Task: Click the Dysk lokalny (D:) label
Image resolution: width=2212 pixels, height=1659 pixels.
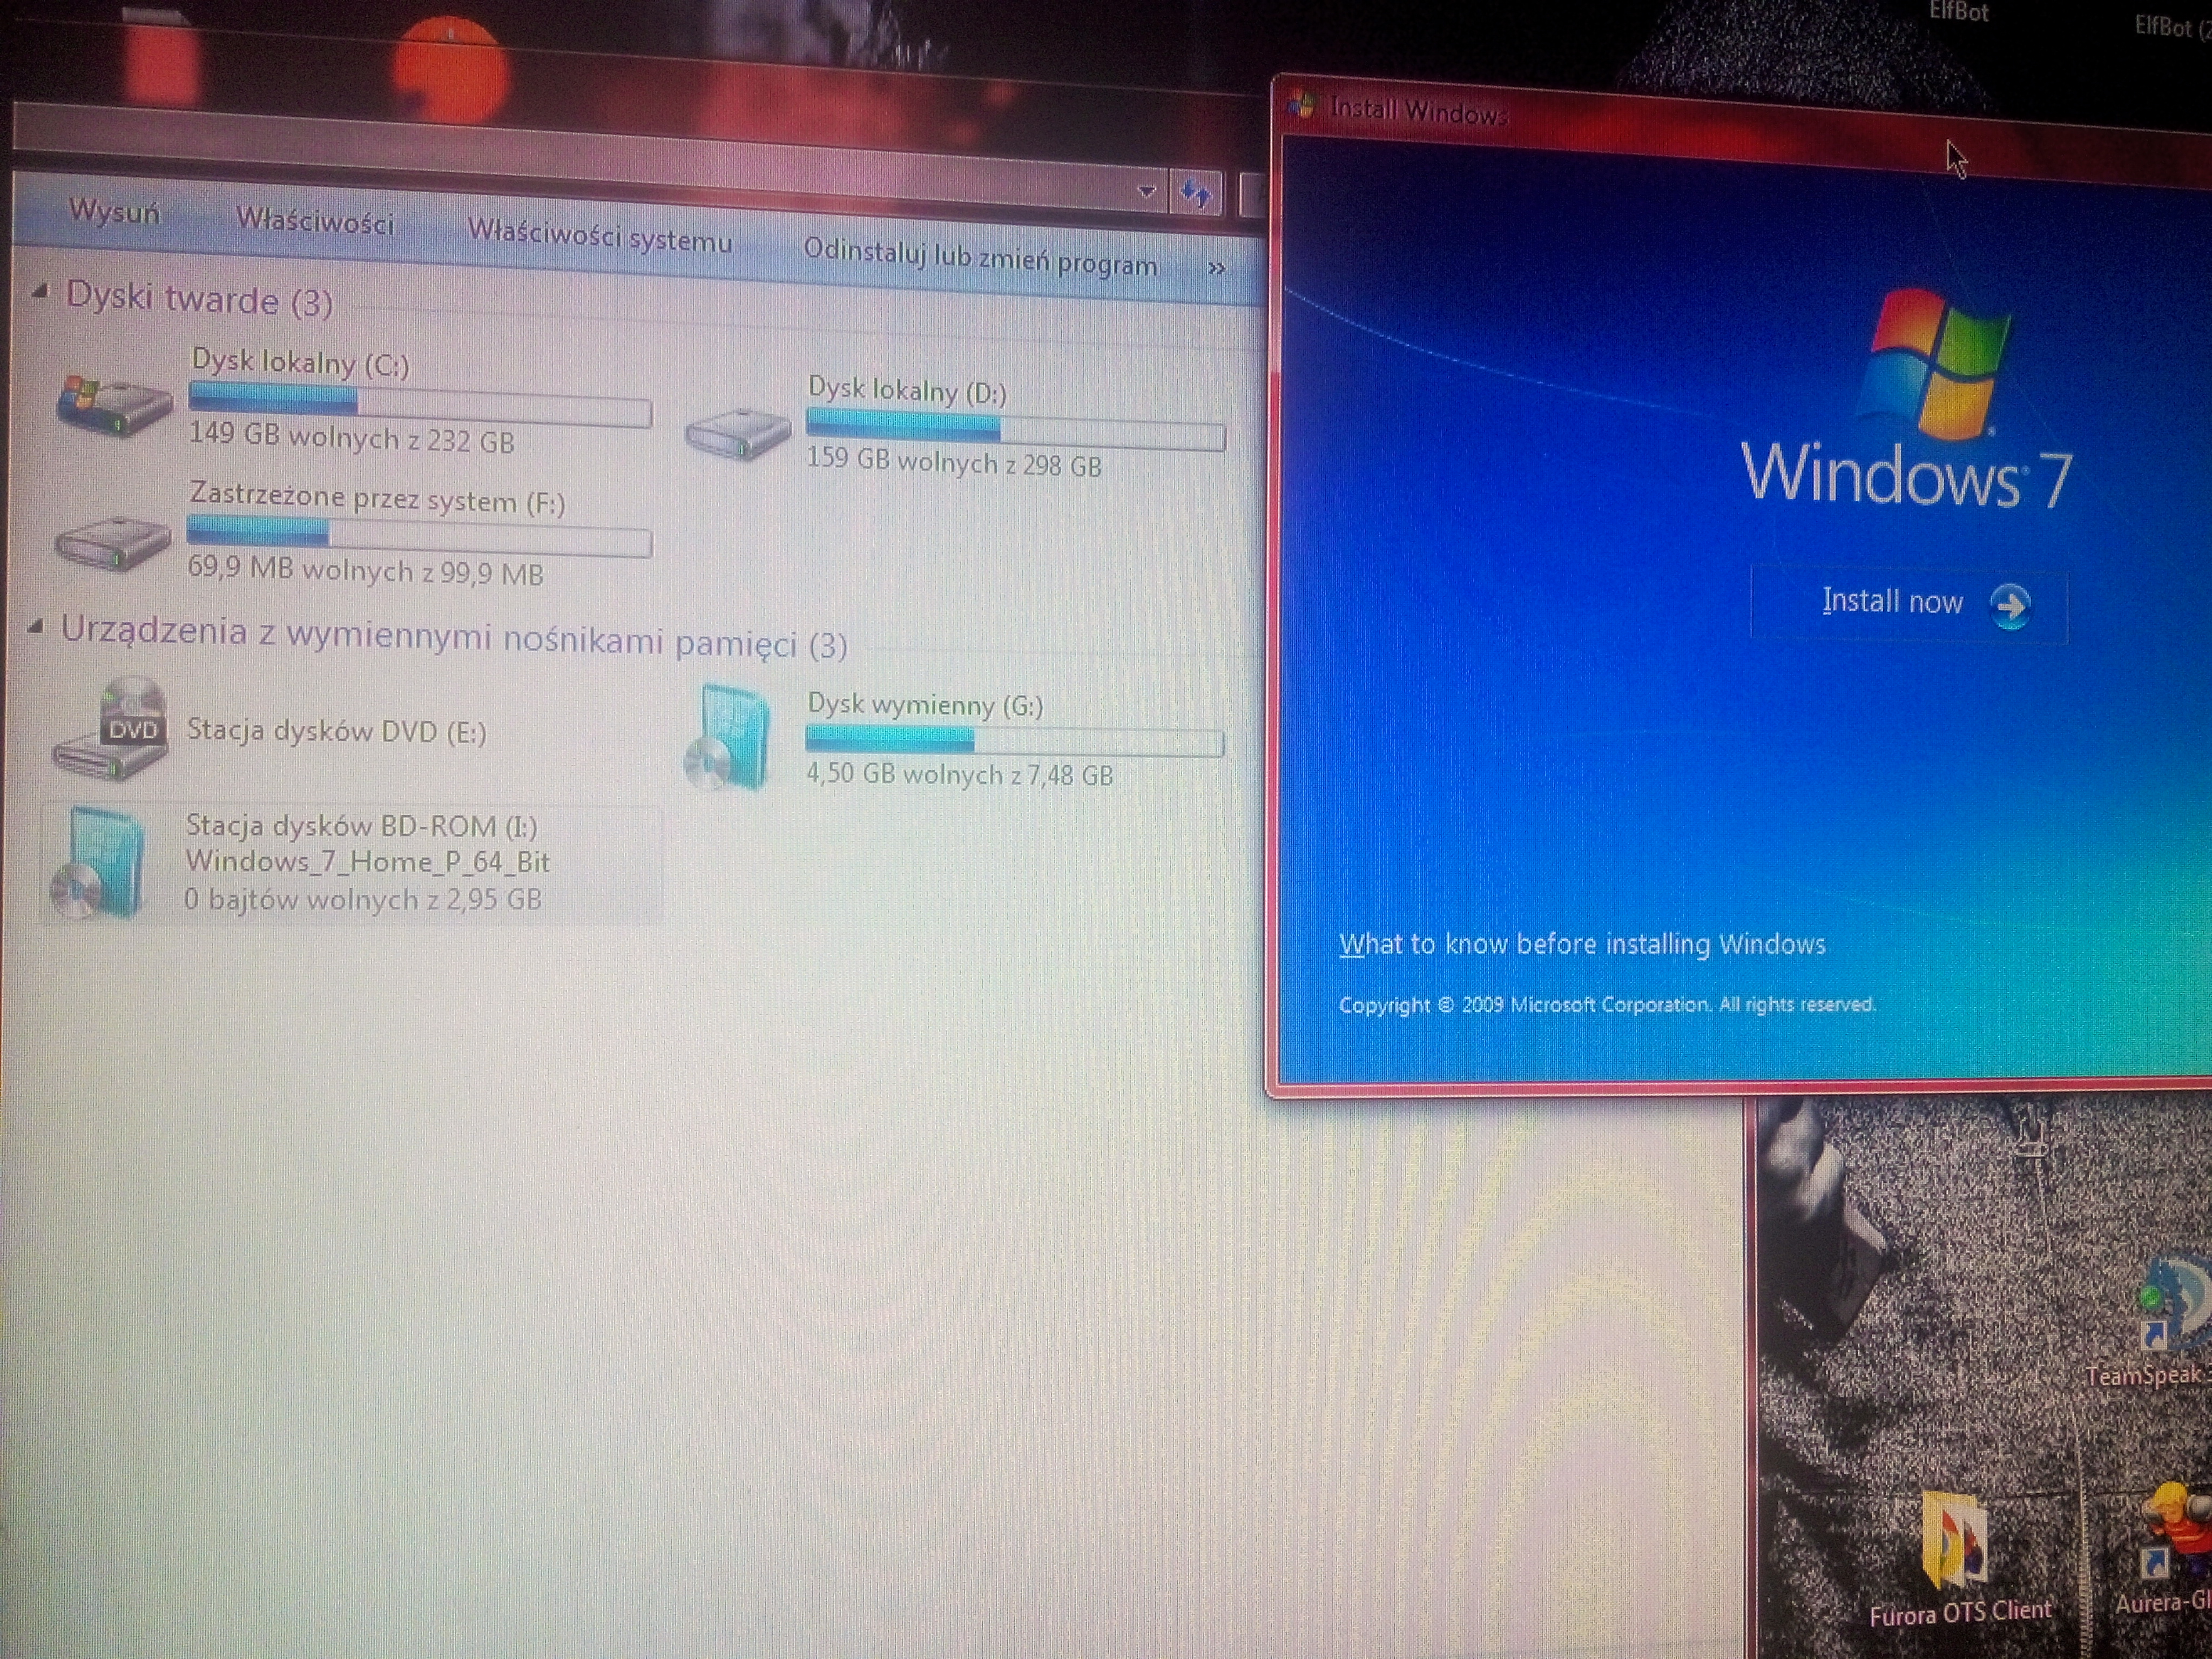Action: click(907, 390)
